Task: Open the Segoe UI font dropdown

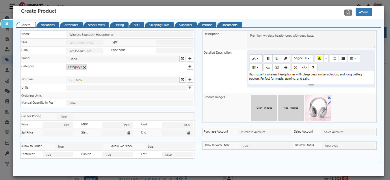Action: pos(302,58)
